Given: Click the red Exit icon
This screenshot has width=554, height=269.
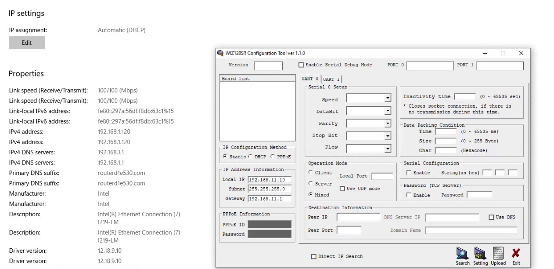Looking at the screenshot, I should click(516, 253).
